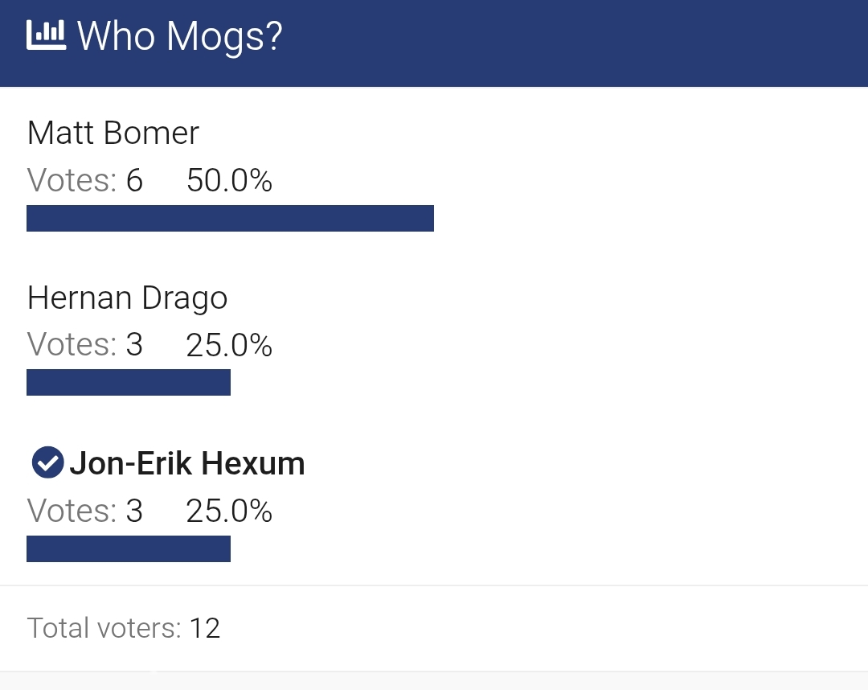Image resolution: width=868 pixels, height=690 pixels.
Task: Click the poll bar chart icon
Action: [47, 35]
